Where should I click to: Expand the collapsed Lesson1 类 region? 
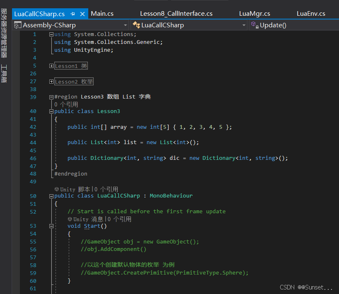pos(51,66)
